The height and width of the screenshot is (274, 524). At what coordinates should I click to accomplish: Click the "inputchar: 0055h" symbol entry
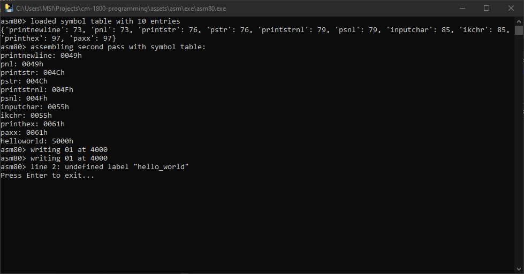(35, 107)
